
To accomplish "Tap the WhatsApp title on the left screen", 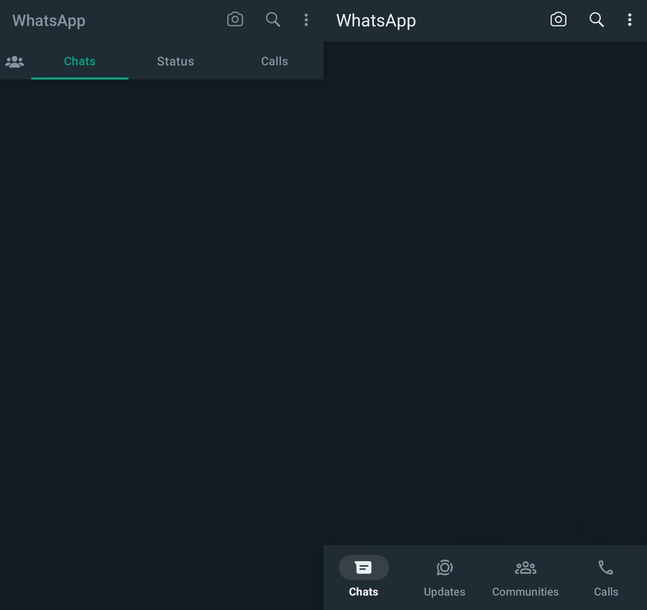I will click(49, 20).
